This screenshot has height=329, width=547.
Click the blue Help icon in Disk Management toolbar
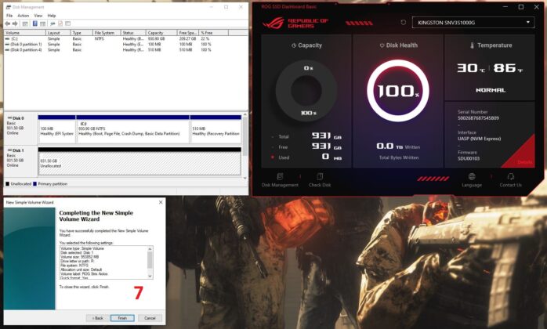tap(35, 23)
